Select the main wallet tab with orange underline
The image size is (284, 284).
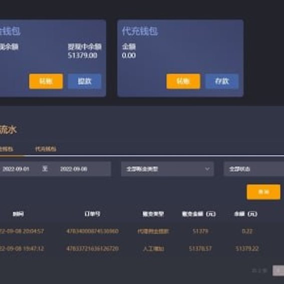[x=7, y=149]
